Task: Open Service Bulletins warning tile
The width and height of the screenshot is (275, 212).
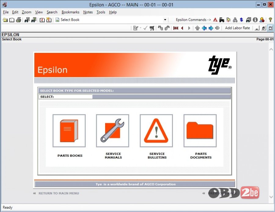Action: pyautogui.click(x=156, y=131)
